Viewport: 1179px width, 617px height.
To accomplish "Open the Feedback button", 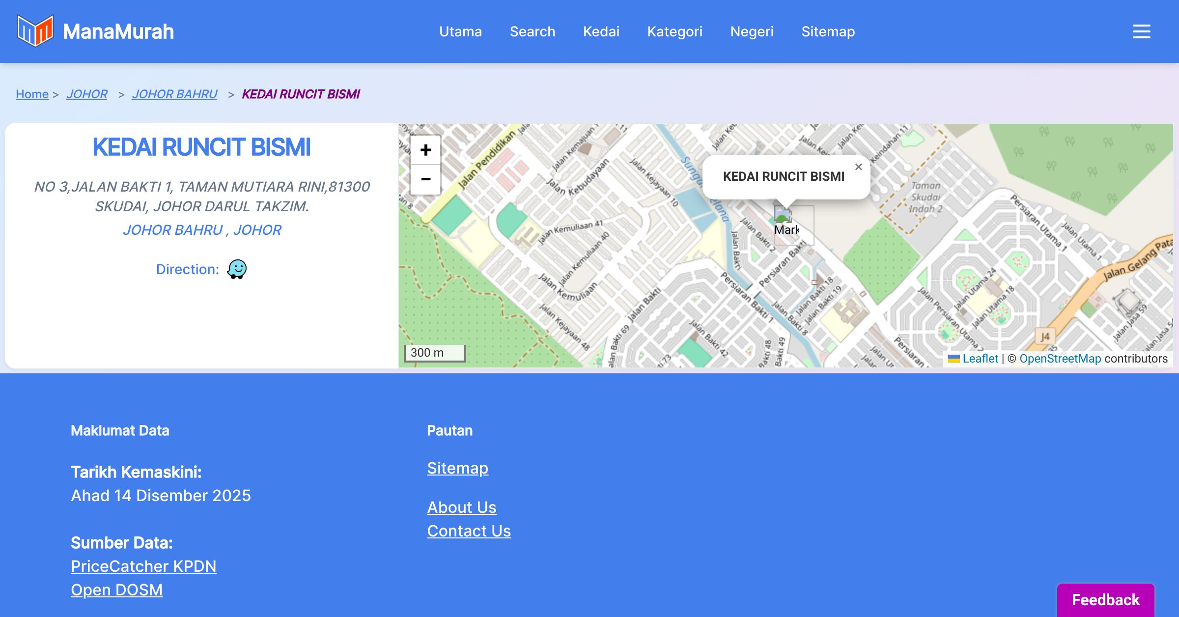I will tap(1105, 600).
